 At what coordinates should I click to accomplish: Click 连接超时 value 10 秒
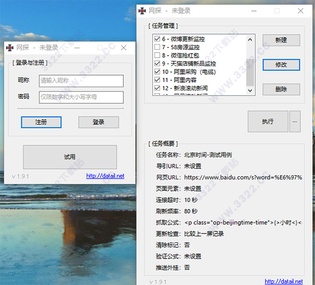point(191,200)
